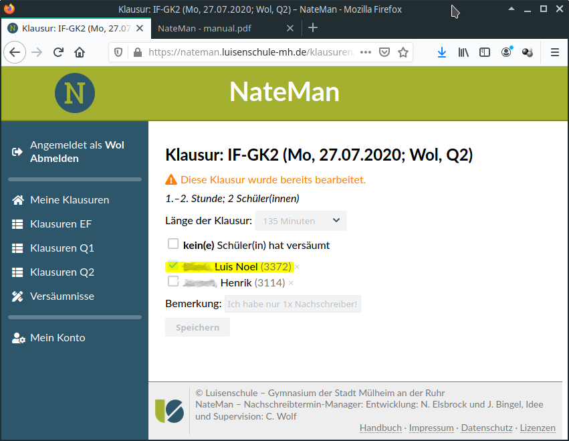Toggle the checkbox for Luis Noel

(x=173, y=266)
